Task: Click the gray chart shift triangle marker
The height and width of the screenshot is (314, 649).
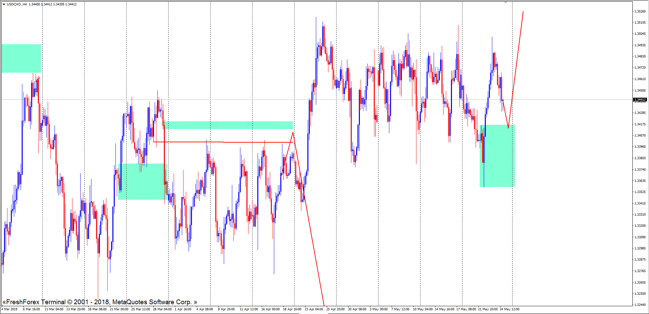Action: [x=505, y=2]
